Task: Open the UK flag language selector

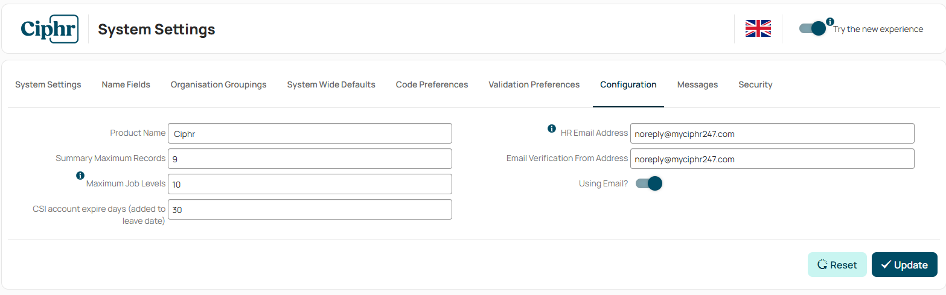Action: [x=758, y=28]
